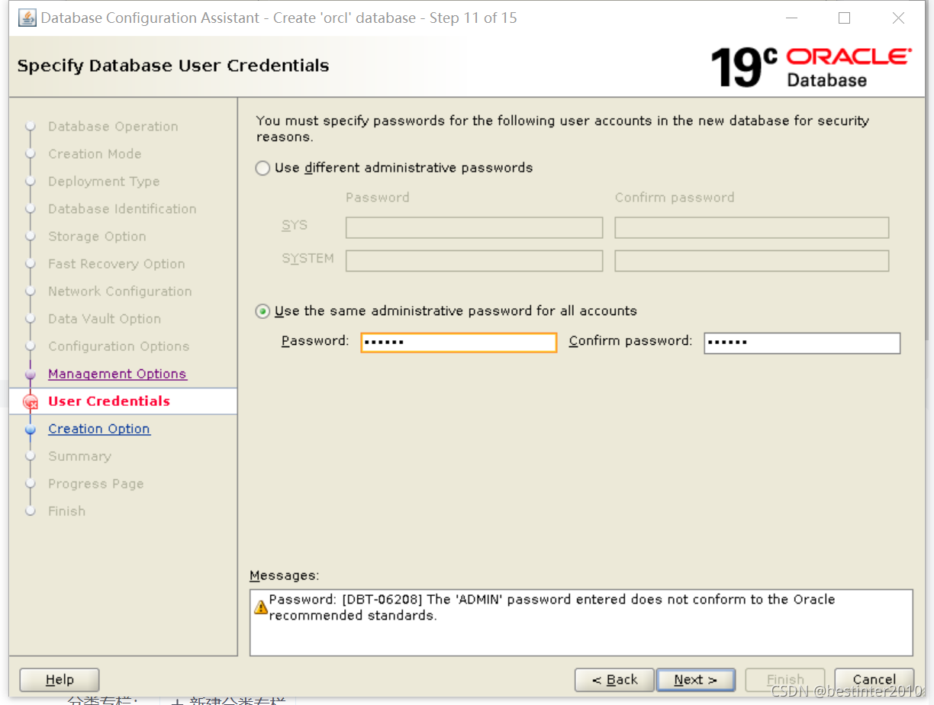The height and width of the screenshot is (705, 934).
Task: Click the disabled Finish button
Action: pyautogui.click(x=785, y=680)
